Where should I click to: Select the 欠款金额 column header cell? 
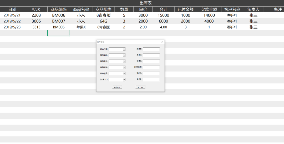[x=209, y=9]
